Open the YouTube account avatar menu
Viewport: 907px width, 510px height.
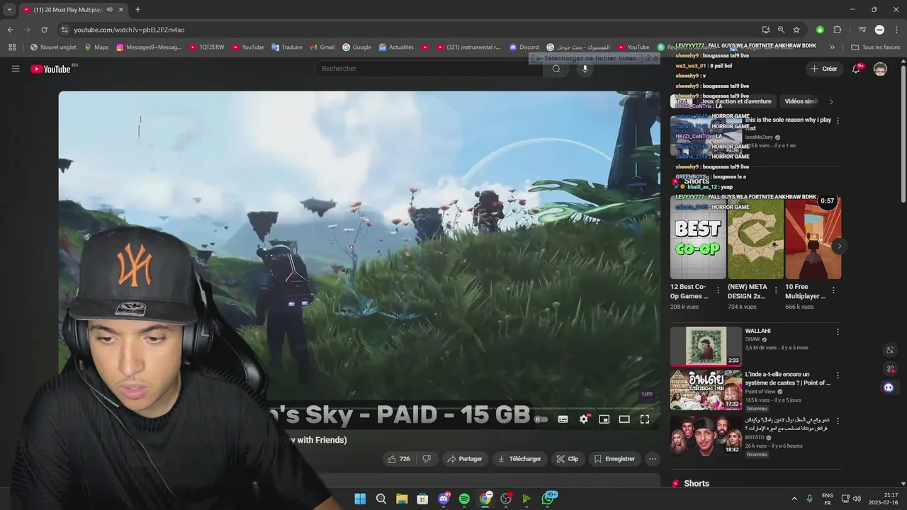pos(880,69)
